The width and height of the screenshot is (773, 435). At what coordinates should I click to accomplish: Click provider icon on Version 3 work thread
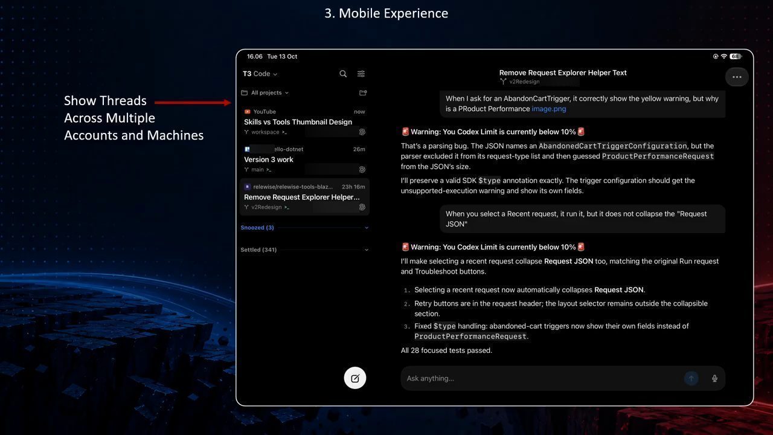coord(362,169)
